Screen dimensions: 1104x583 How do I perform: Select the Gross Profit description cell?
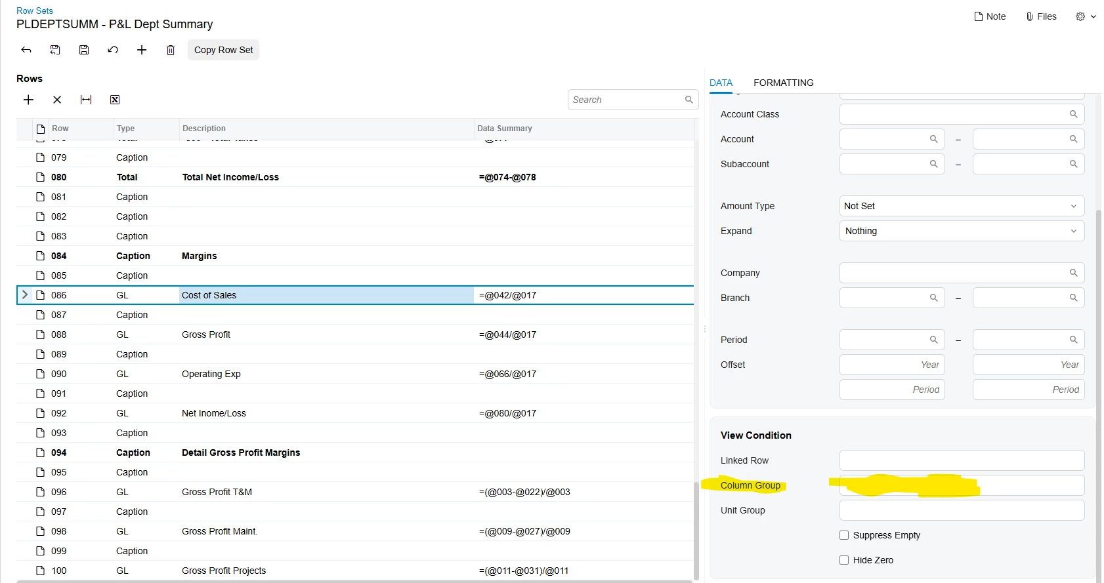pos(326,334)
